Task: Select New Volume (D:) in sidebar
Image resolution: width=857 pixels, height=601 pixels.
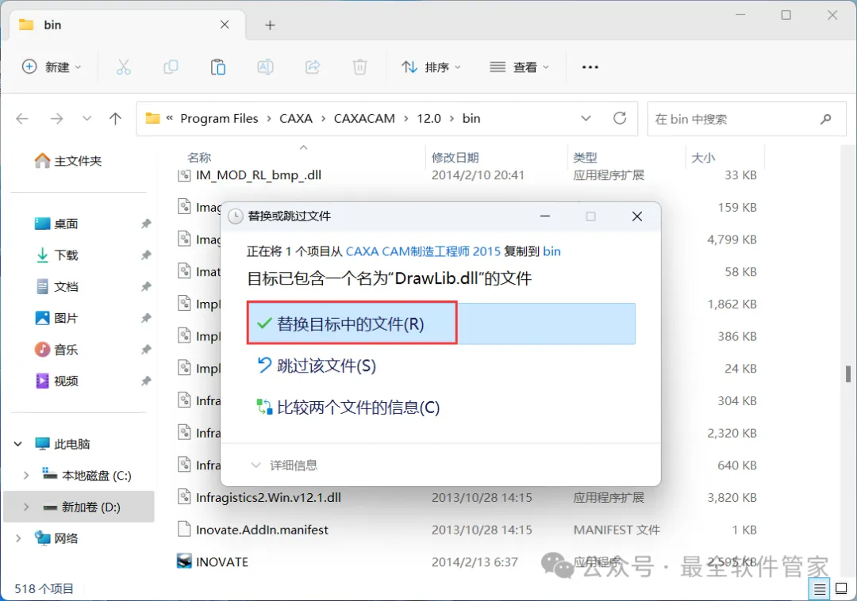Action: (x=82, y=507)
